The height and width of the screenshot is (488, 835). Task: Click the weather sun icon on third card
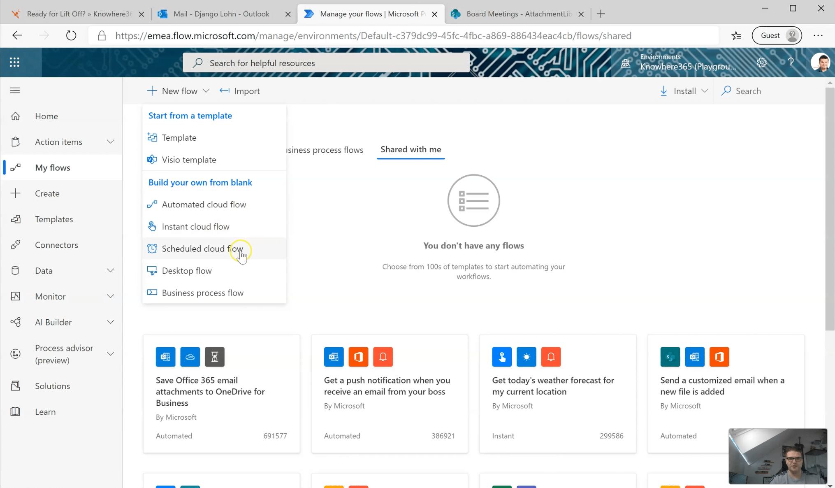click(x=527, y=357)
